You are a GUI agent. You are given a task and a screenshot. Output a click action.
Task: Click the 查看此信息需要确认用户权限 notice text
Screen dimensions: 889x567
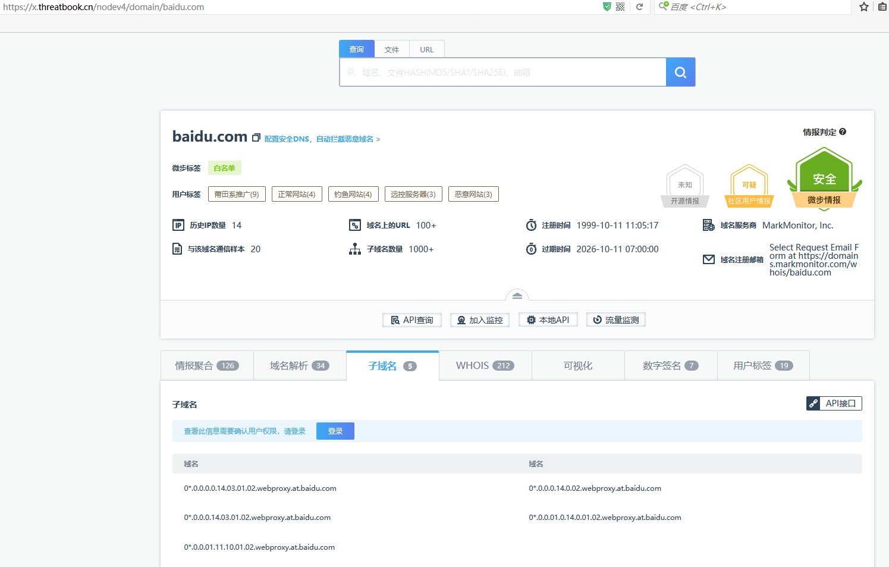[x=244, y=431]
